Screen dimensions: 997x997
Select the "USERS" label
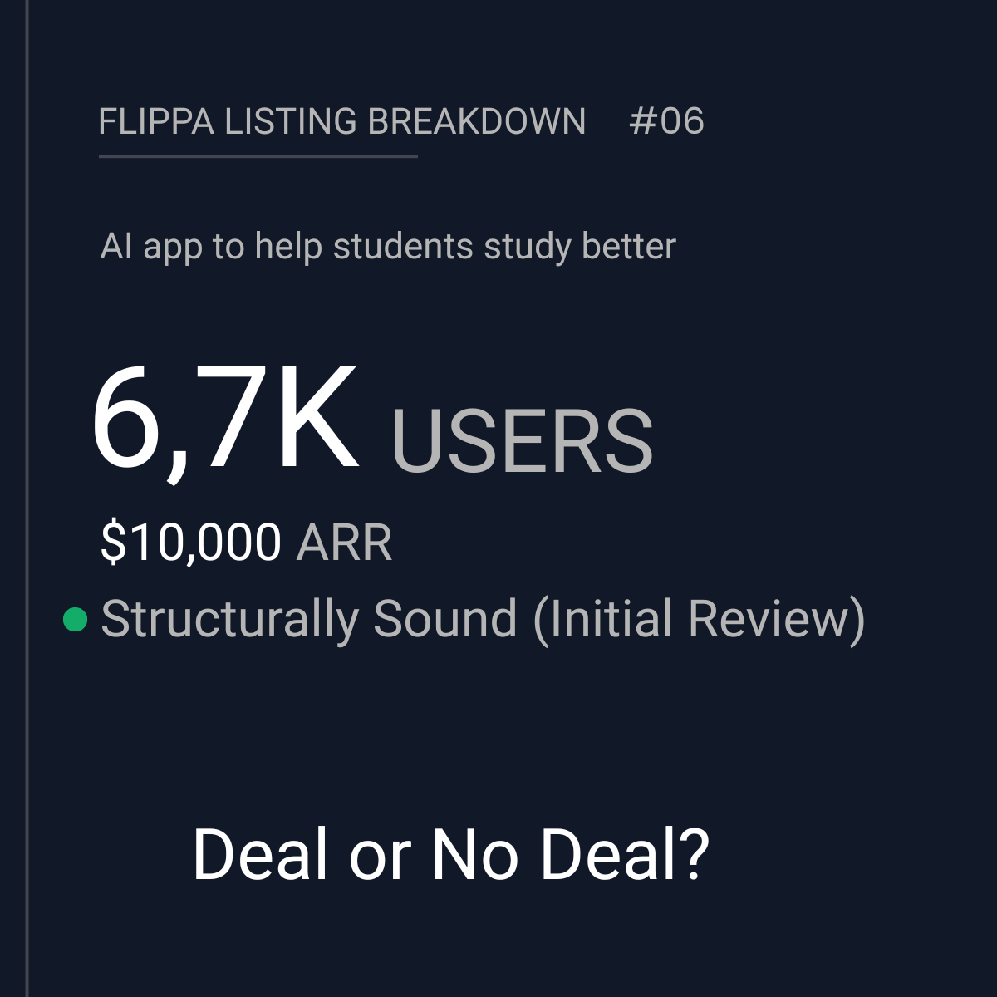pos(522,440)
